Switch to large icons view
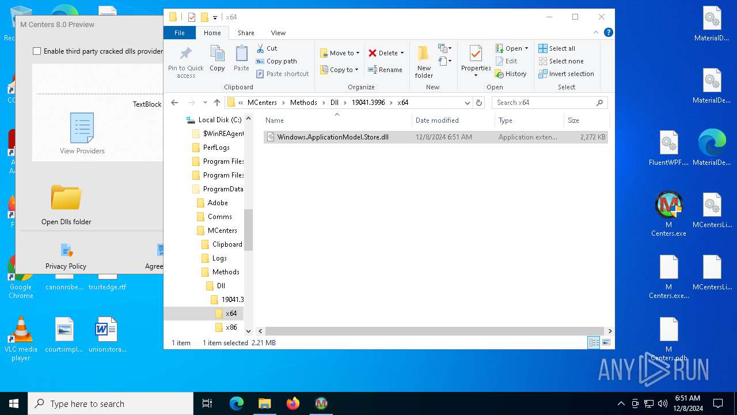The width and height of the screenshot is (737, 415). [606, 342]
